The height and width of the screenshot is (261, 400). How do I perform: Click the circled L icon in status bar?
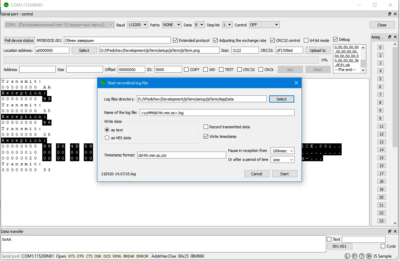[x=347, y=256]
